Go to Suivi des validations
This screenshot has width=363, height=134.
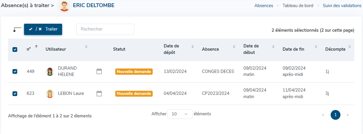pyautogui.click(x=342, y=6)
